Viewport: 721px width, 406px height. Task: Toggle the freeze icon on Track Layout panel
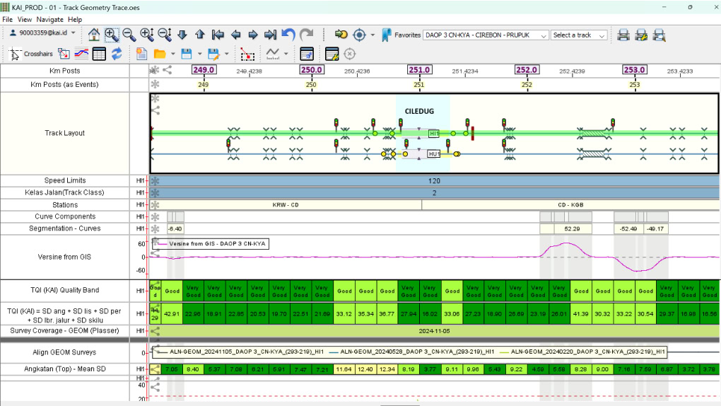pos(155,98)
